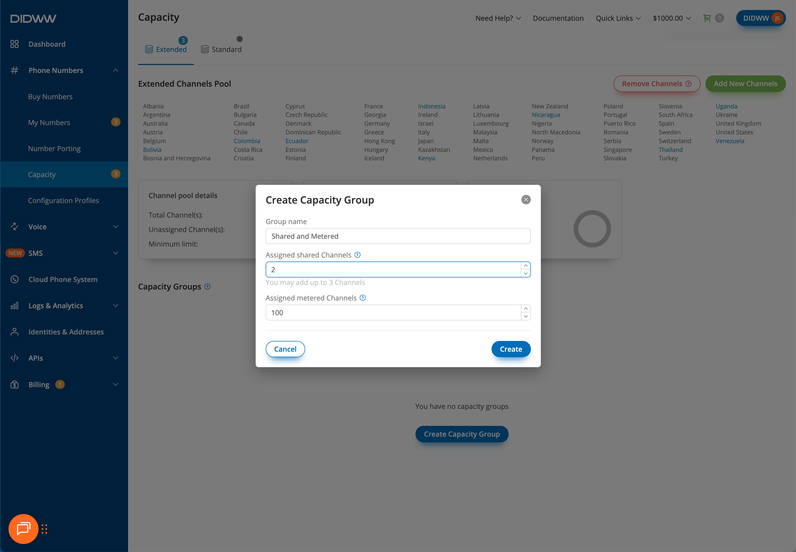Open the shopping cart icon

(x=707, y=18)
